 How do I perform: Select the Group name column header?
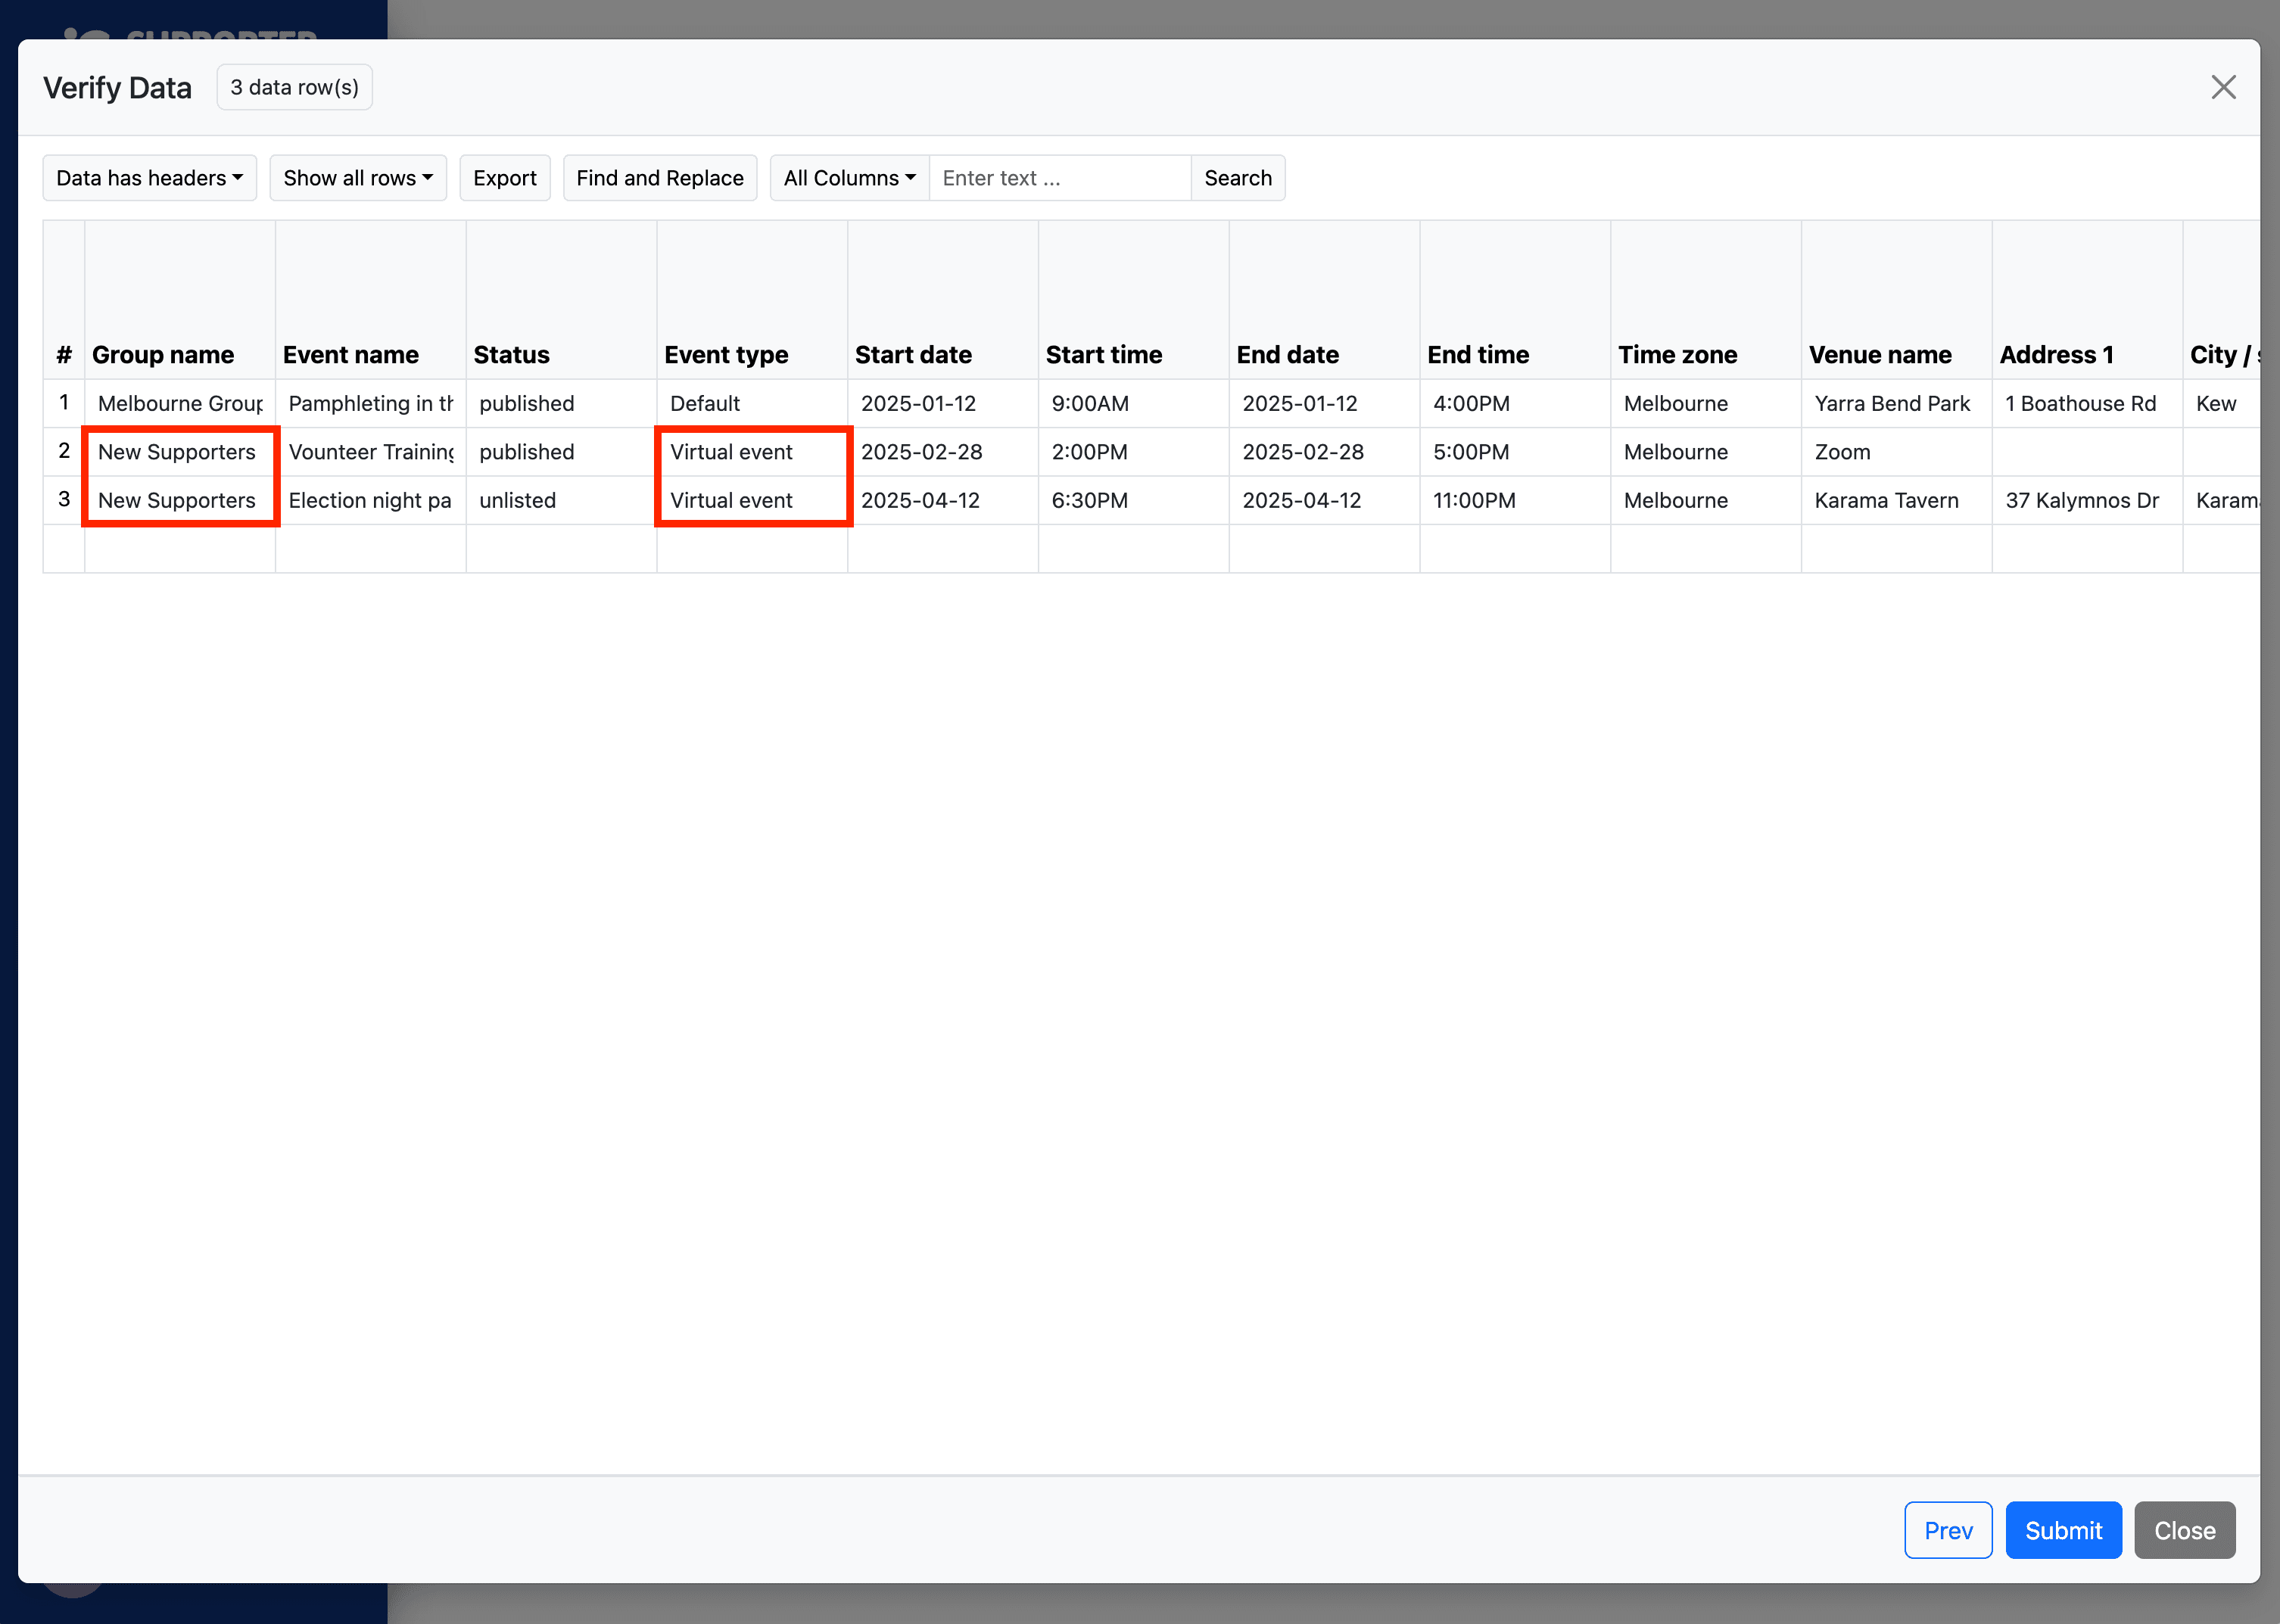(x=163, y=355)
